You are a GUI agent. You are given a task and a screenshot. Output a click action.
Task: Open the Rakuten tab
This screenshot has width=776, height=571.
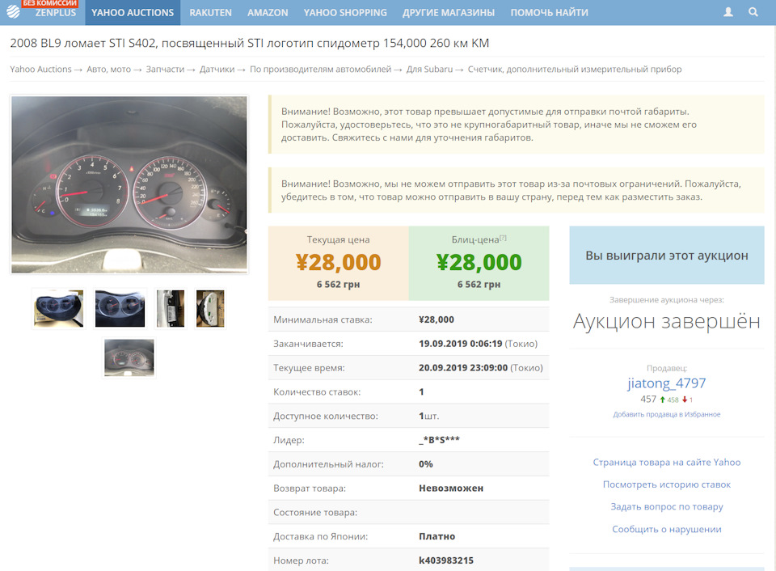[x=210, y=12]
